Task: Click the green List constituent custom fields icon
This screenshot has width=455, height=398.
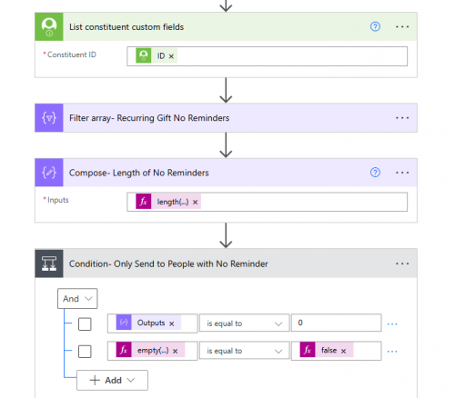Action: coord(49,26)
